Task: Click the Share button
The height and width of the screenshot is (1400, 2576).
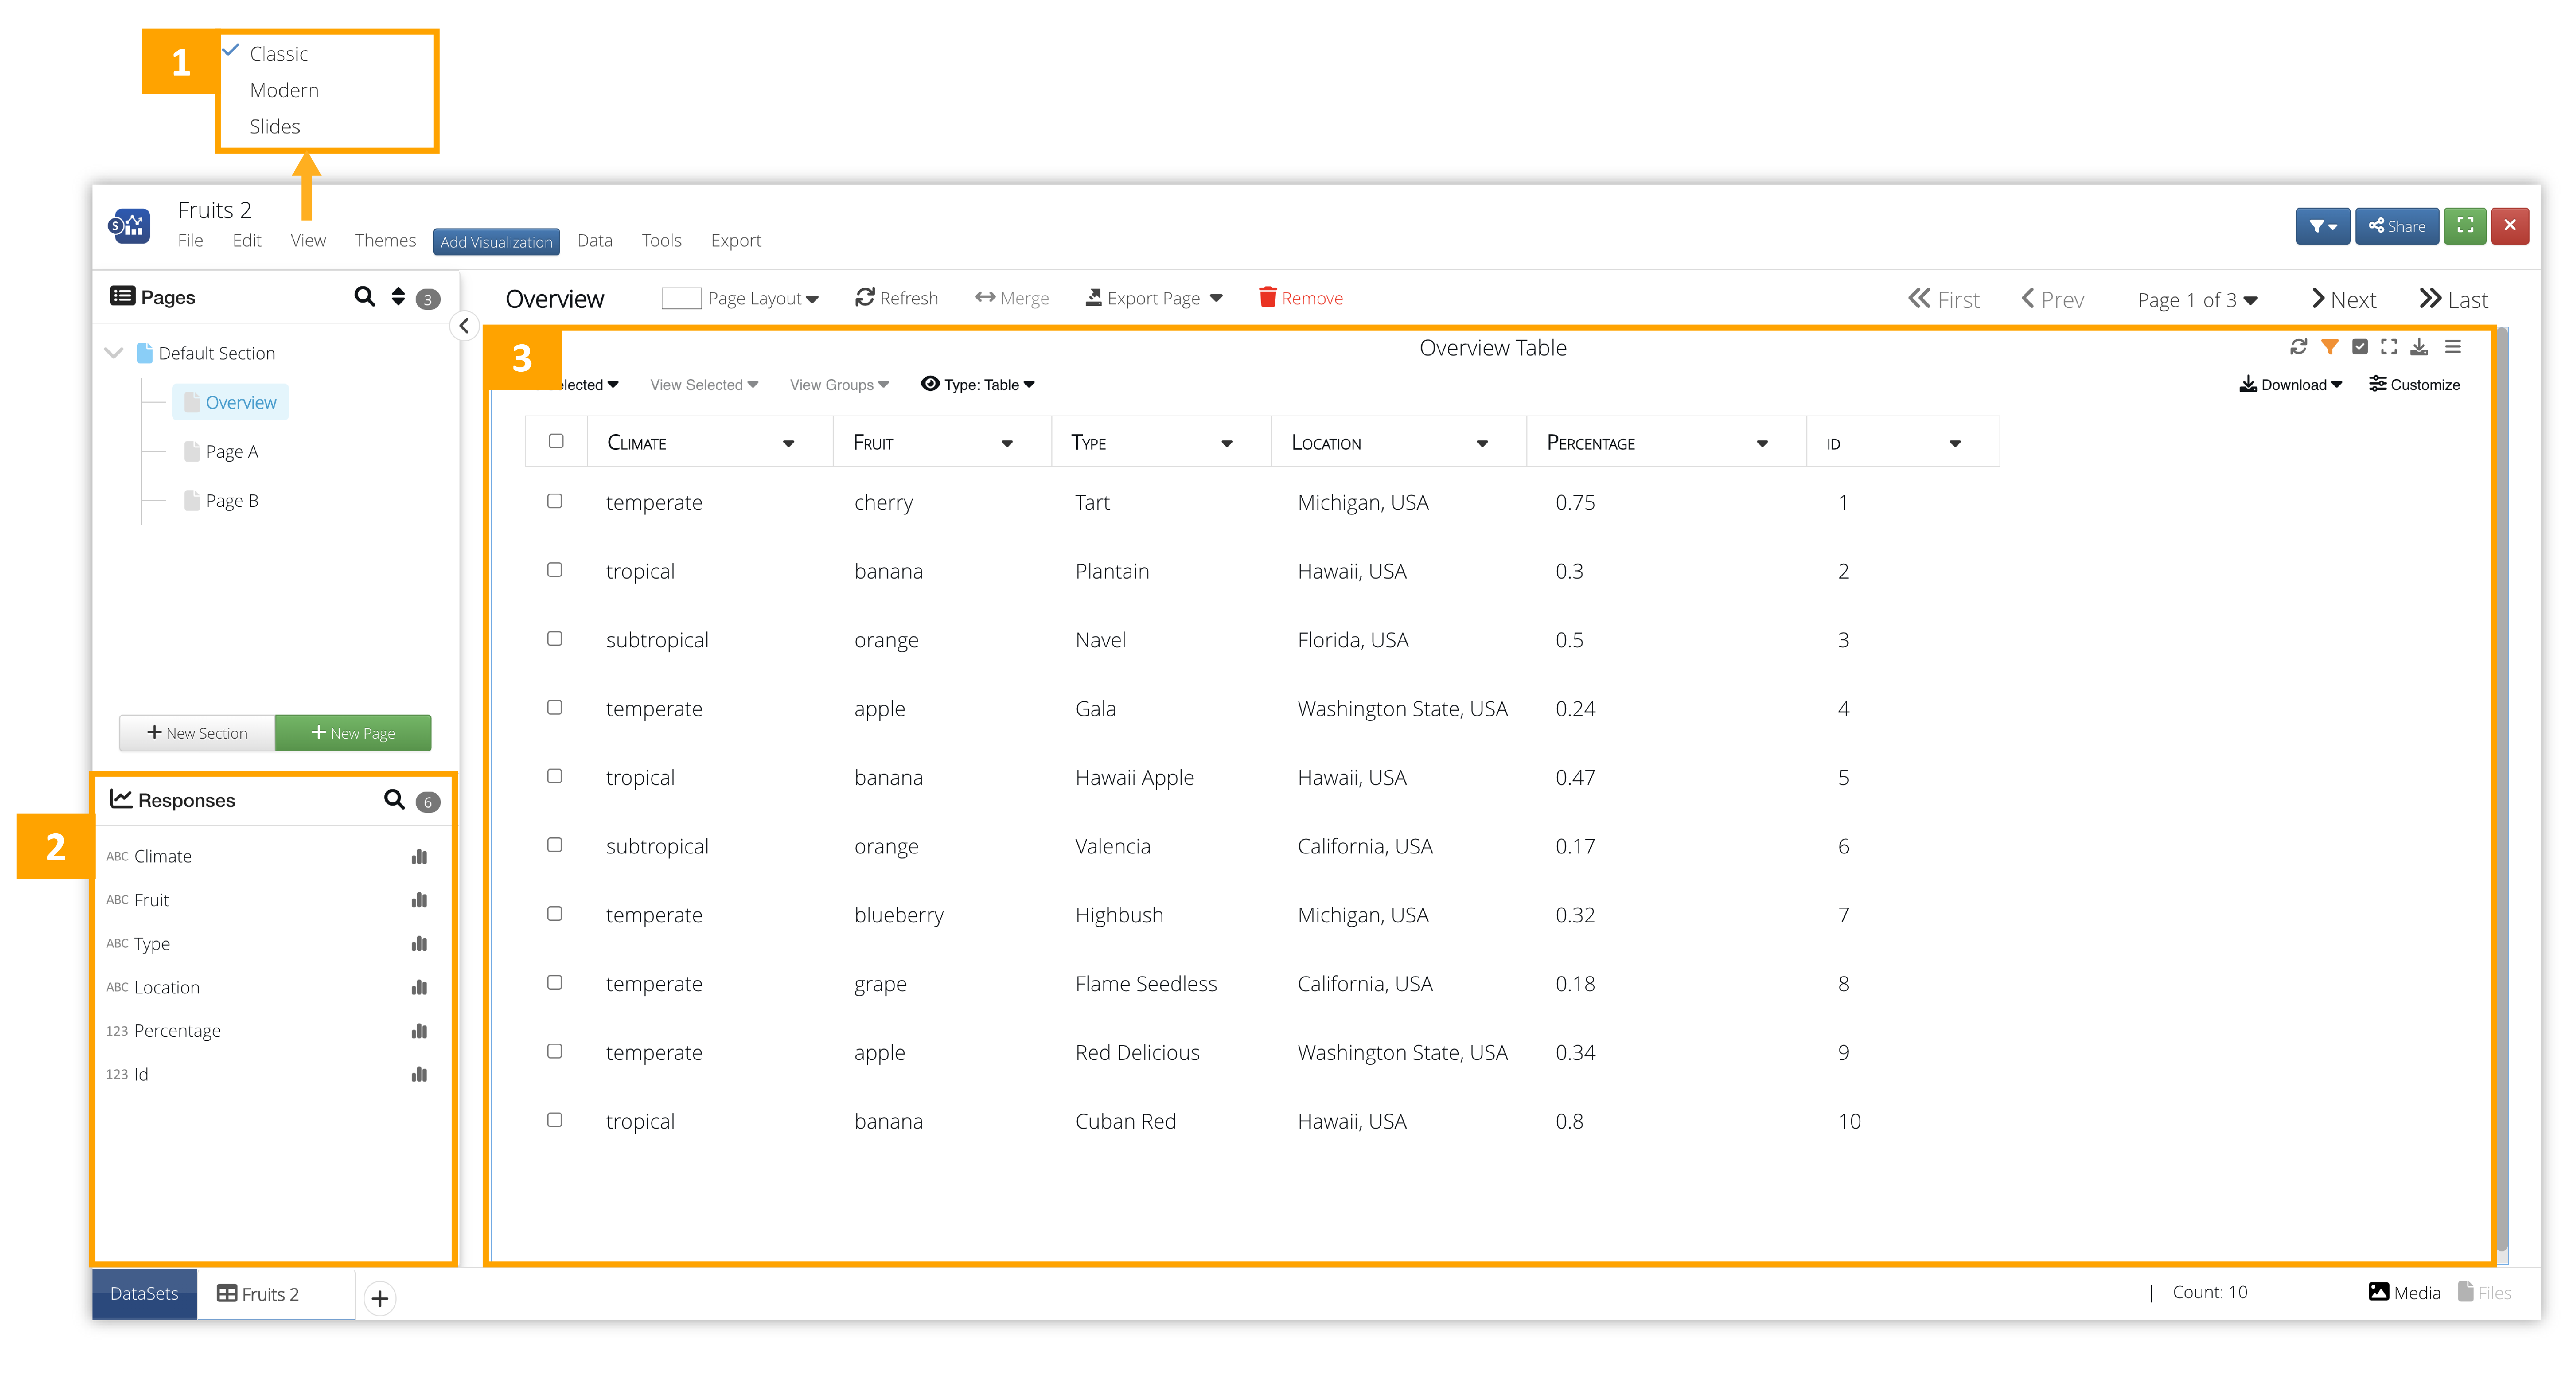Action: coord(2397,226)
